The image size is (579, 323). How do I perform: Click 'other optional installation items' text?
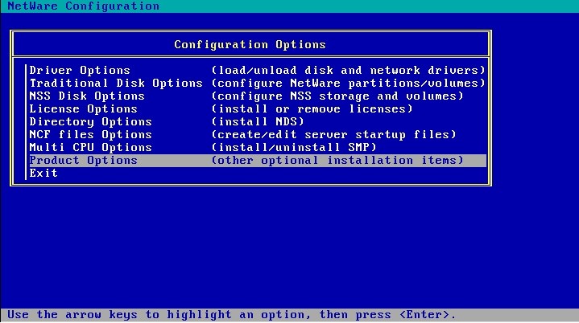337,161
